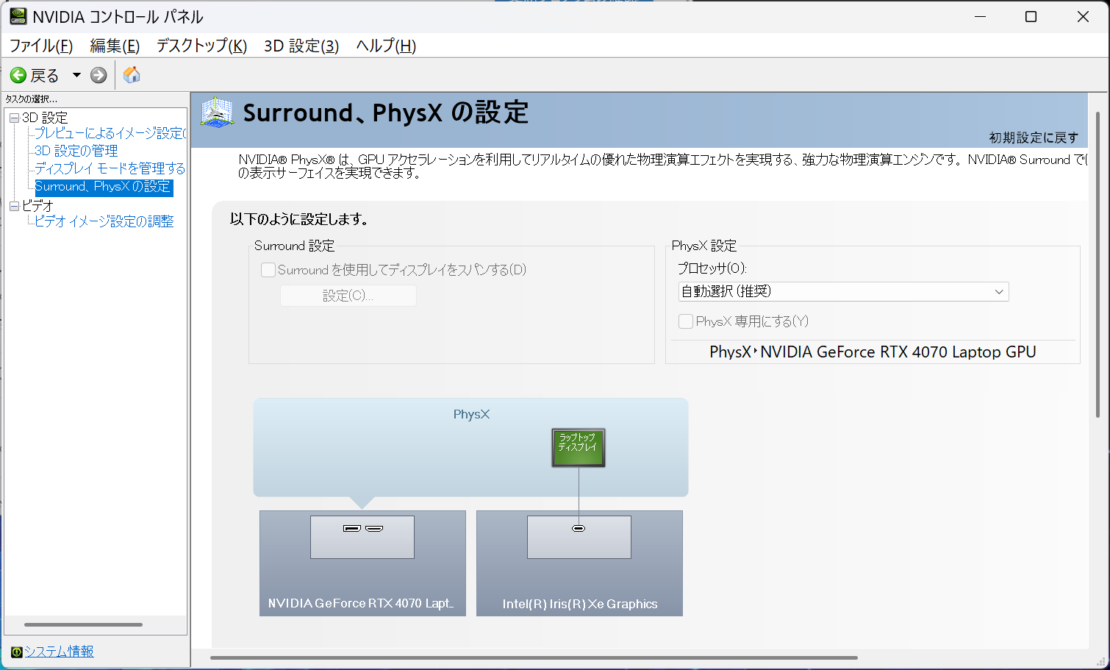Click the Forward arrow icon in toolbar
1110x670 pixels.
point(99,75)
